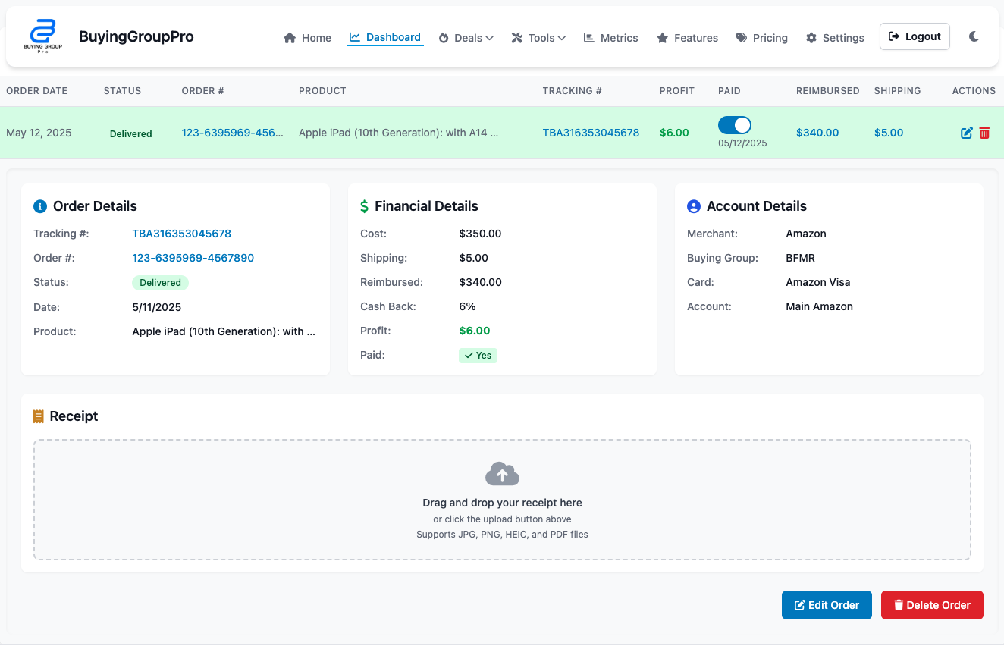Click the edit pencil icon in order row
Viewport: 1004px width, 646px height.
(x=967, y=133)
